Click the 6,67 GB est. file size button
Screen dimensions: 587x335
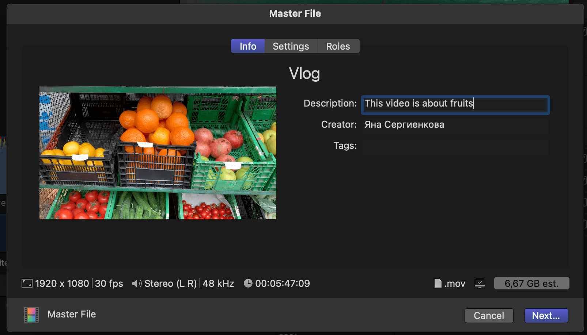point(531,283)
